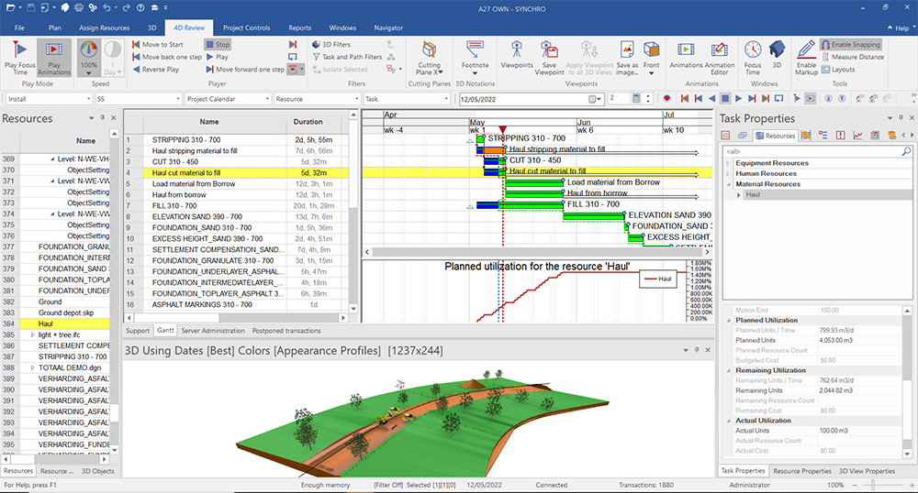Click Move back one step
Screen dimensions: 918x493
[166, 57]
